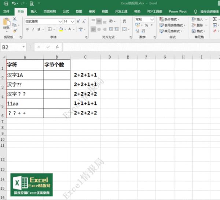Open the font dialog launcher in 字体 group
The height and width of the screenshot is (200, 220).
(x=87, y=37)
